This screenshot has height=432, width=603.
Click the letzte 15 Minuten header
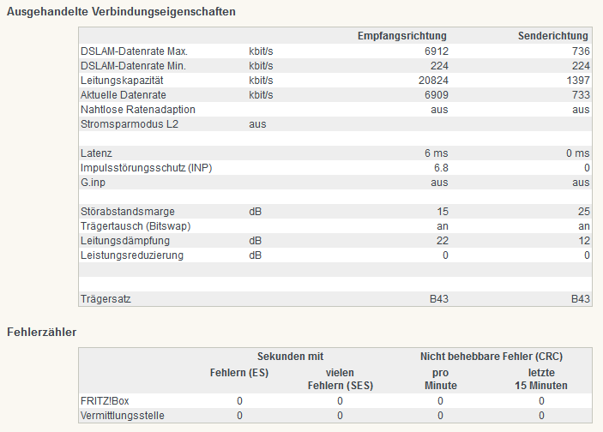tap(541, 380)
